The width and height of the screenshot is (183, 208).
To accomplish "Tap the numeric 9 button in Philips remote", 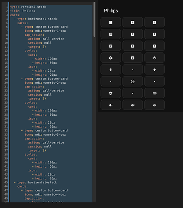I will click(x=154, y=46).
